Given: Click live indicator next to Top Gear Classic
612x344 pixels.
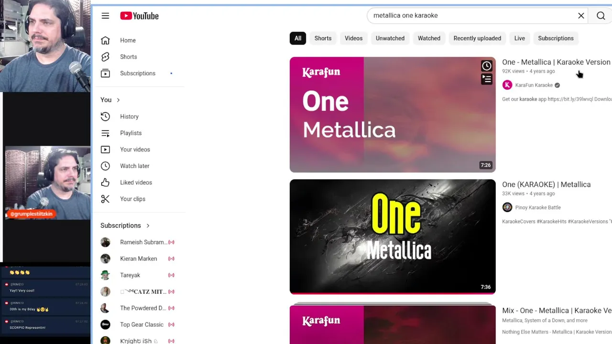Looking at the screenshot, I should (x=171, y=324).
